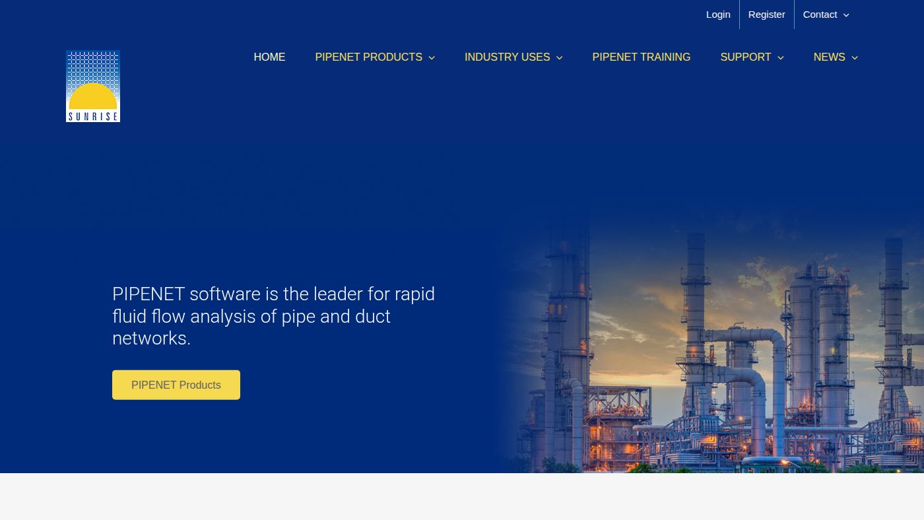This screenshot has height=520, width=924.
Task: Click the Sunrise logo icon
Action: [x=93, y=86]
